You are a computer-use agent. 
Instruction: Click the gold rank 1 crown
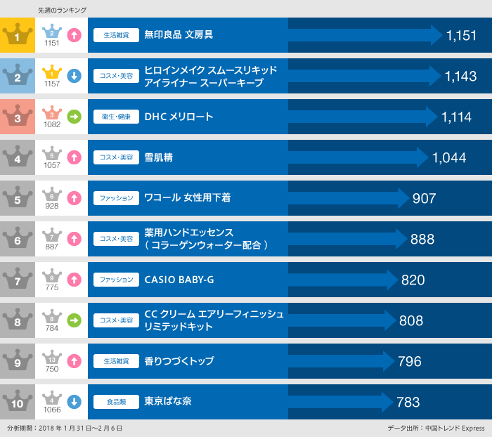[17, 35]
